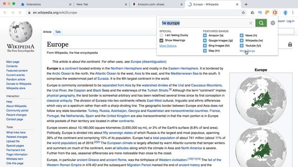
Task: Toggle the 'I am feeling Ducky' checkbox
Action: 162,35
